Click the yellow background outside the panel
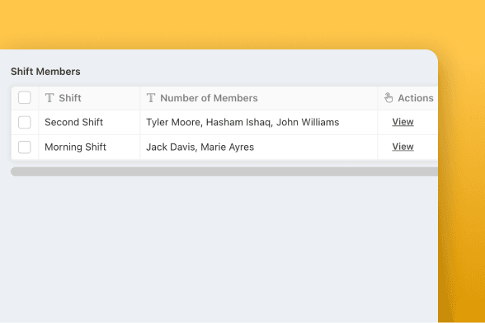The height and width of the screenshot is (323, 485). 241,23
